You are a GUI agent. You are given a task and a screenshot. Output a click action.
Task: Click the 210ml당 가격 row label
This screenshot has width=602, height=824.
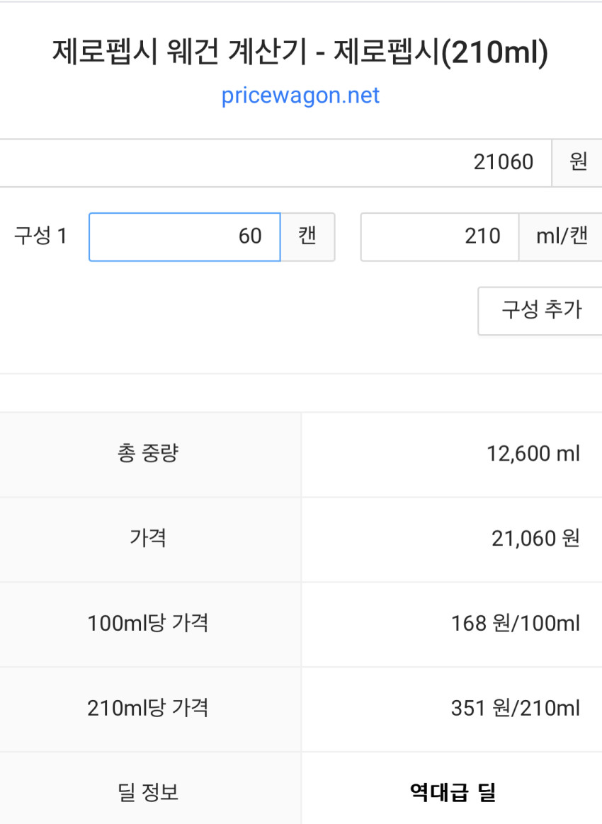(x=148, y=709)
